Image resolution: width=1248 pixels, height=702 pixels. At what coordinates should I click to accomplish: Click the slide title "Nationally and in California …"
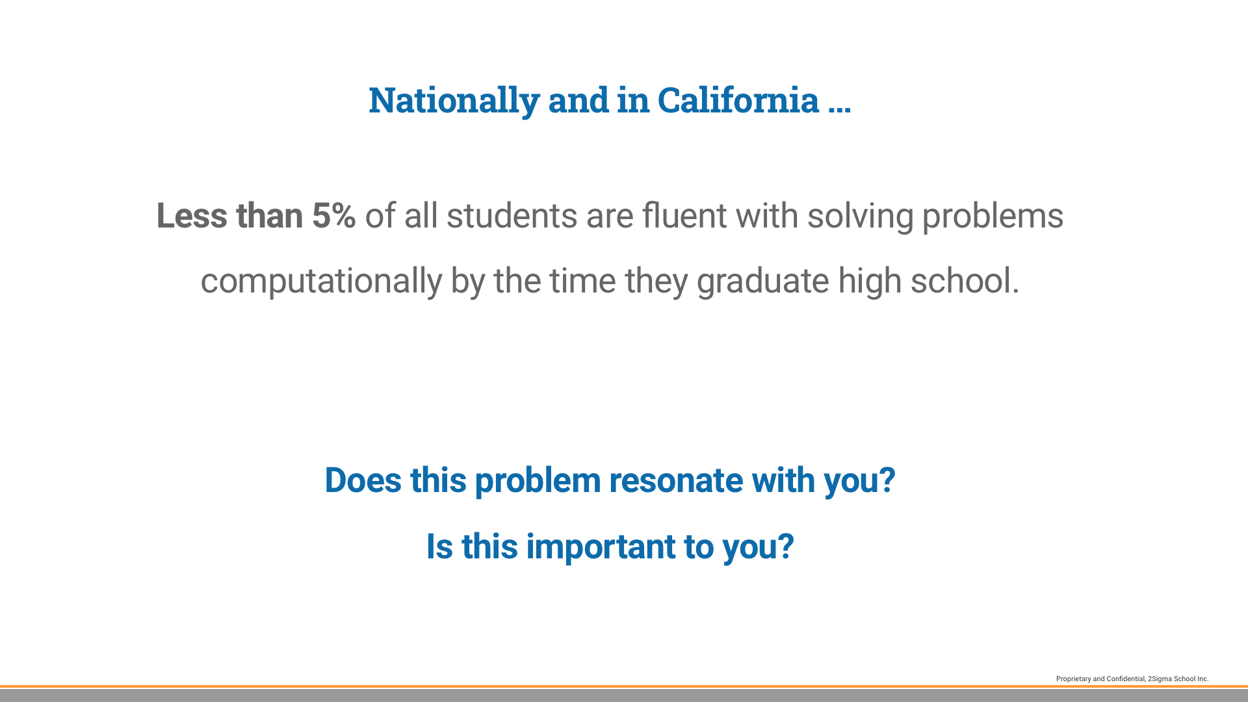point(609,100)
